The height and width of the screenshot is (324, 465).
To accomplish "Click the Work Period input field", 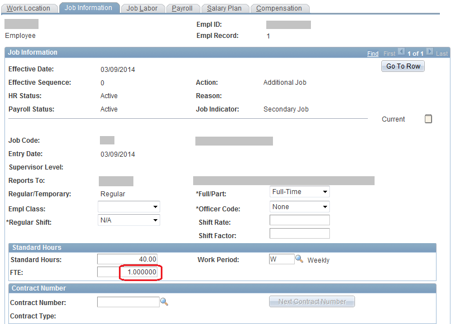I will pyautogui.click(x=282, y=259).
